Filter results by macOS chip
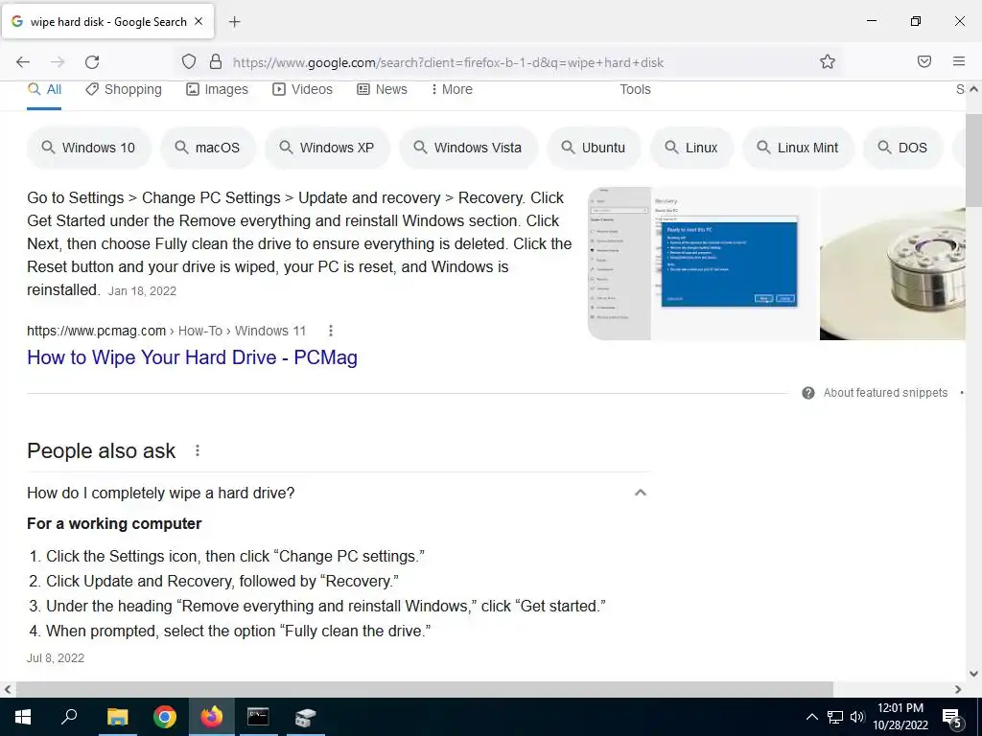The image size is (982, 736). tap(207, 148)
